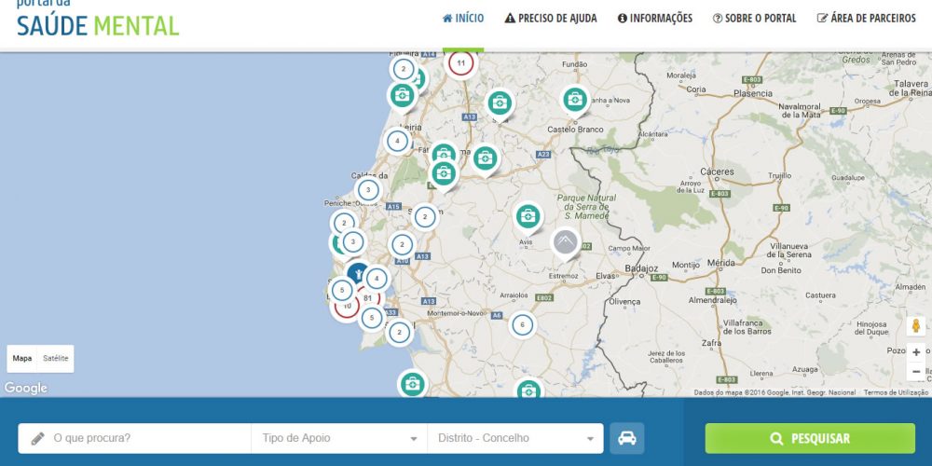
Task: Open Área de Parceiros page
Action: coord(867,19)
